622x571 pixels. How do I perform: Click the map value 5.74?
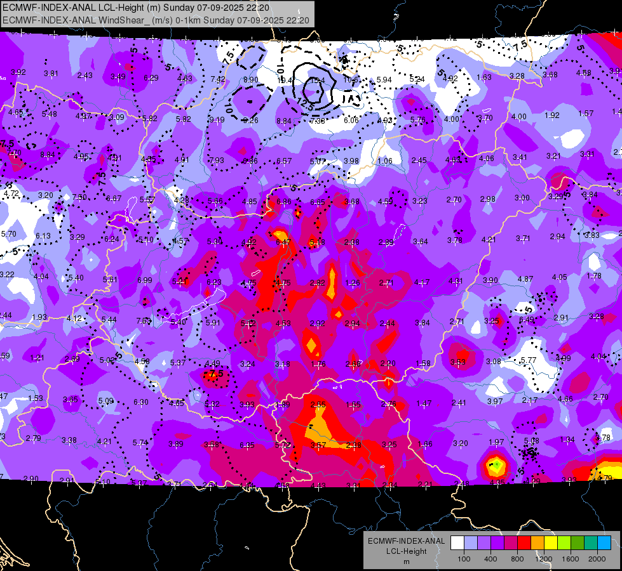[x=140, y=443]
